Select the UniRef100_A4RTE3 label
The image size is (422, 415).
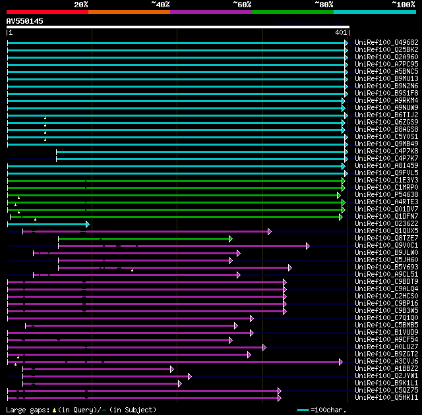click(x=386, y=202)
